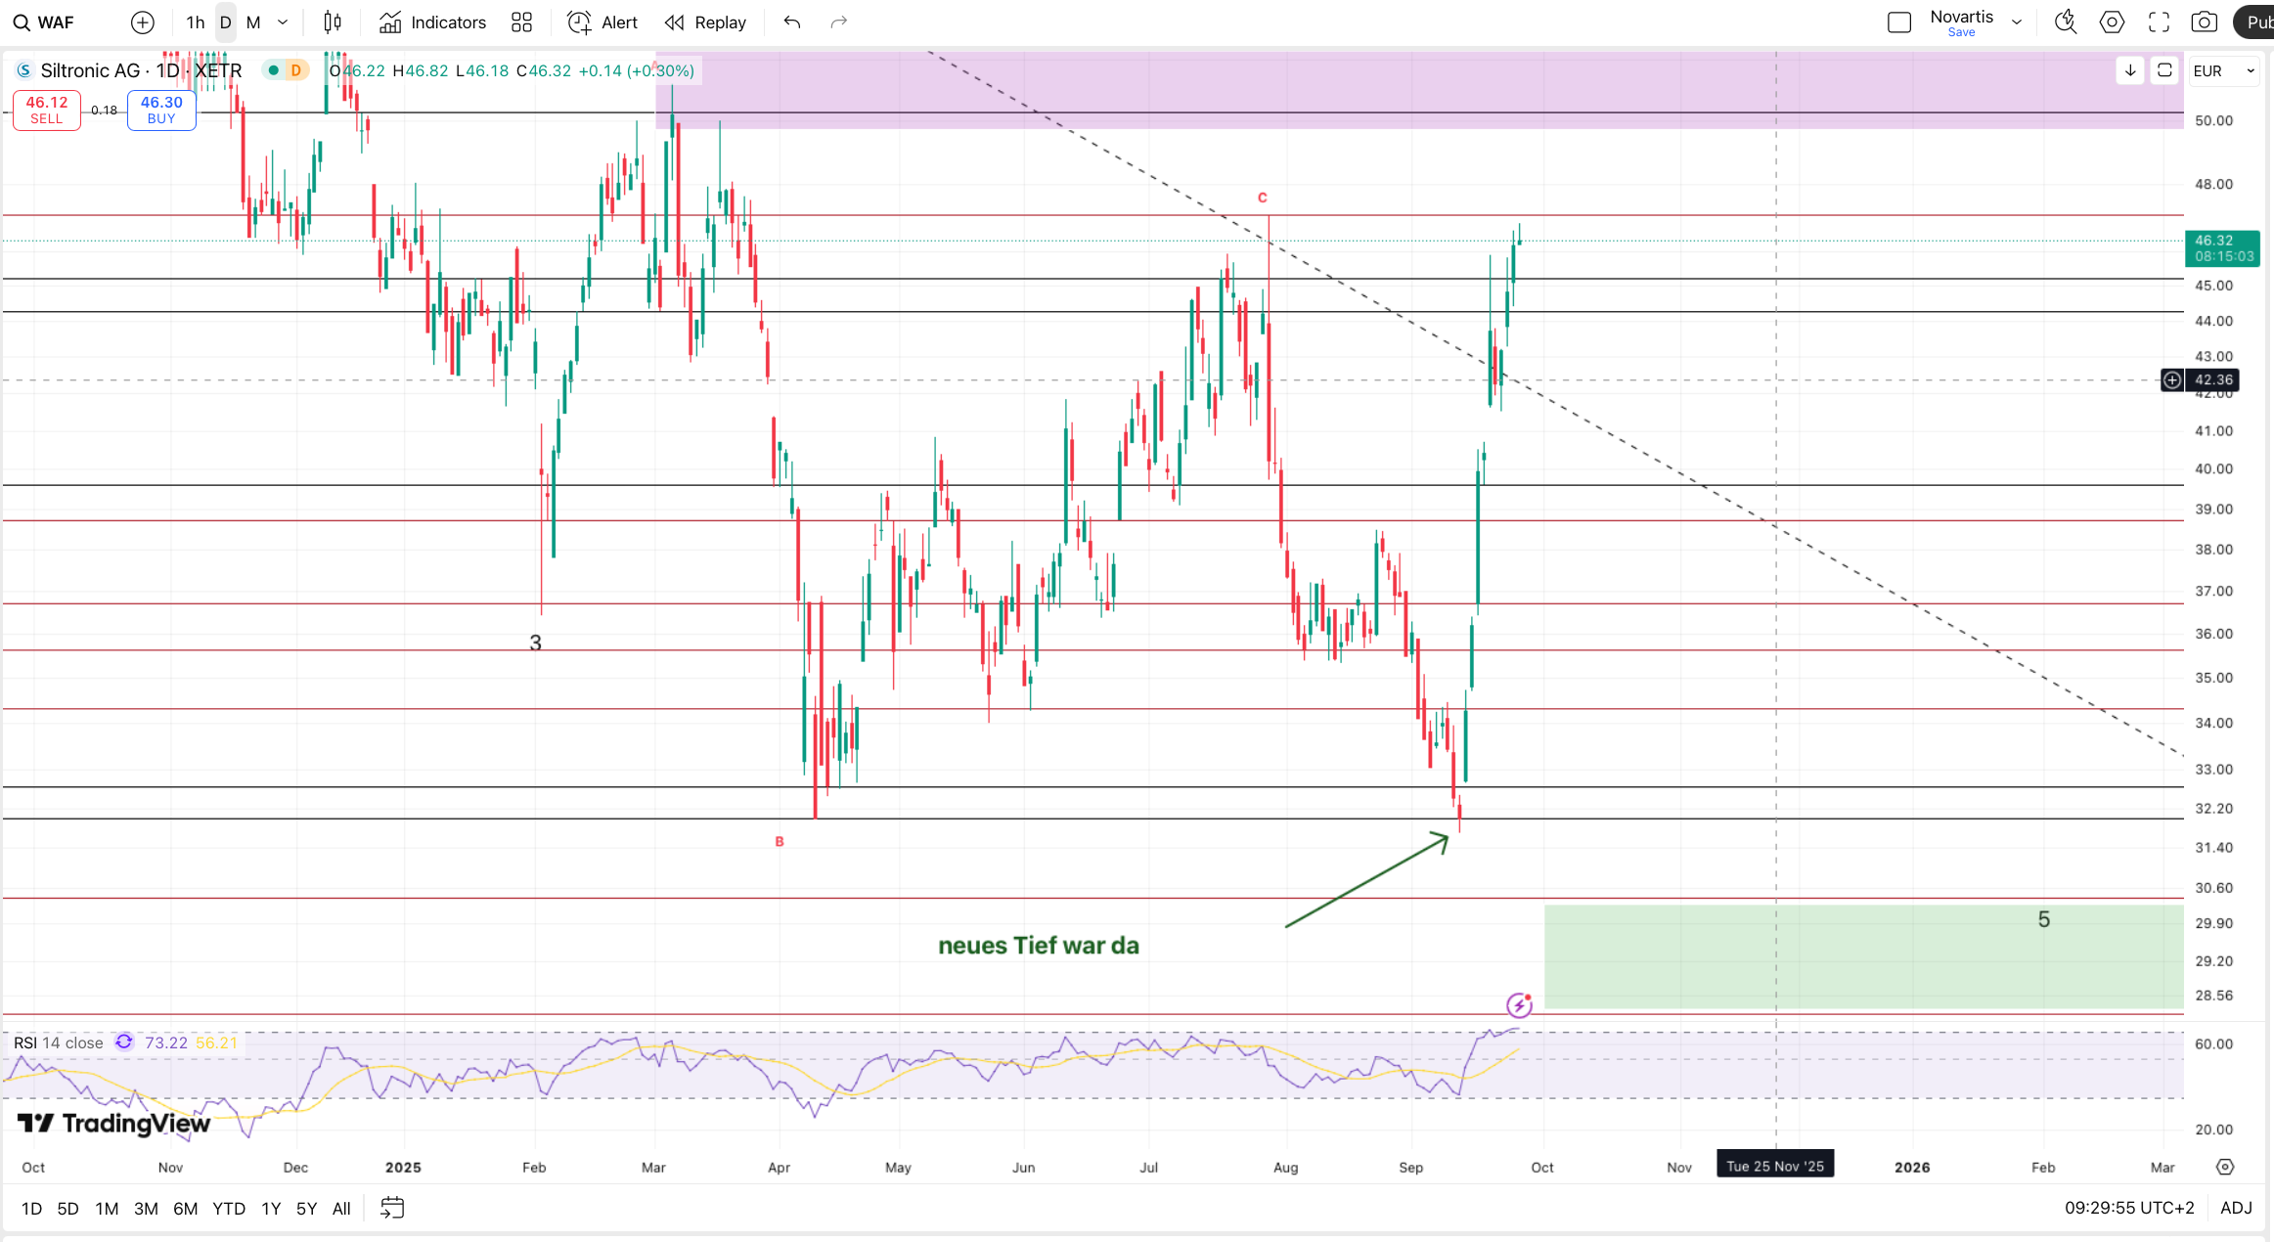This screenshot has width=2274, height=1242.
Task: Click the 46.12 SELL button
Action: 47,110
